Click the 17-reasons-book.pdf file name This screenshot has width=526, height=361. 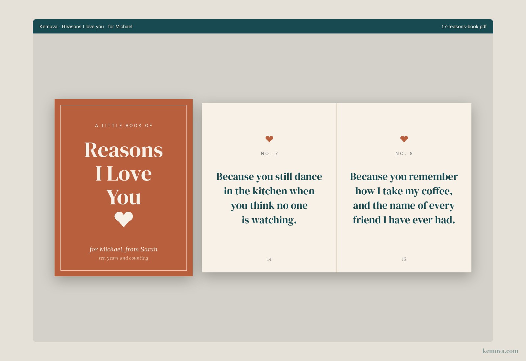pyautogui.click(x=464, y=27)
